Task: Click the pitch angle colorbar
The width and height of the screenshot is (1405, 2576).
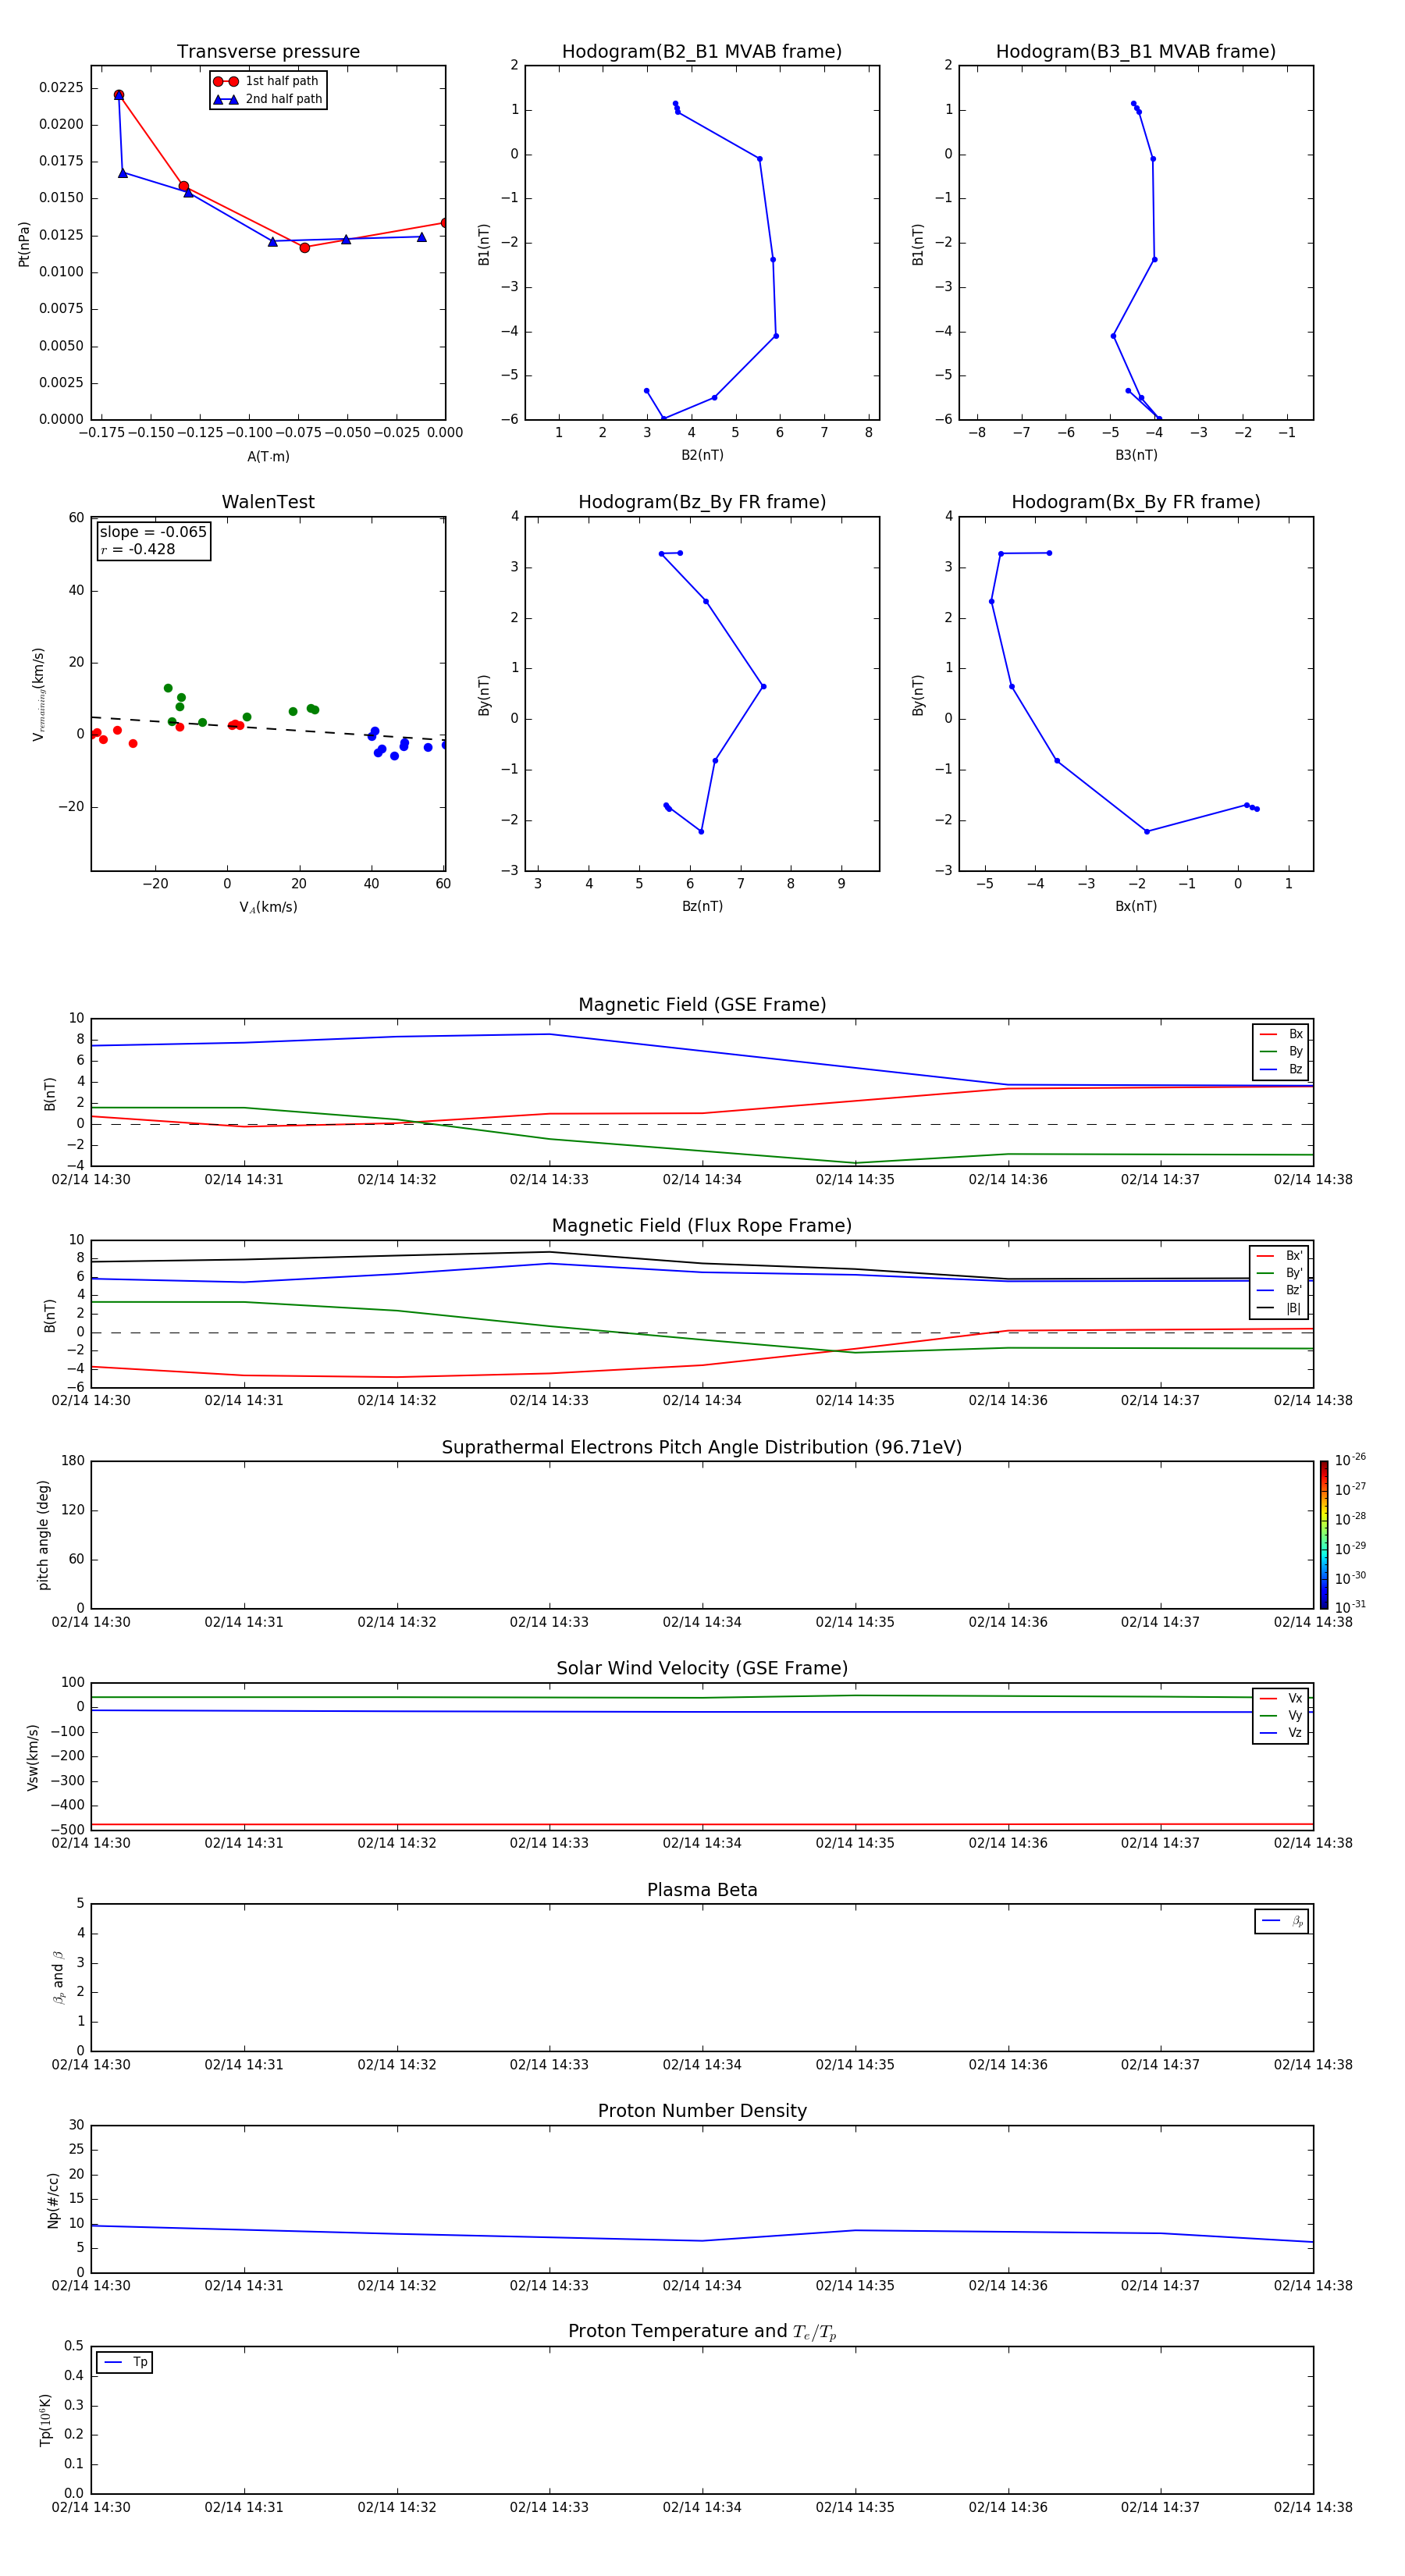Action: pyautogui.click(x=1323, y=1535)
